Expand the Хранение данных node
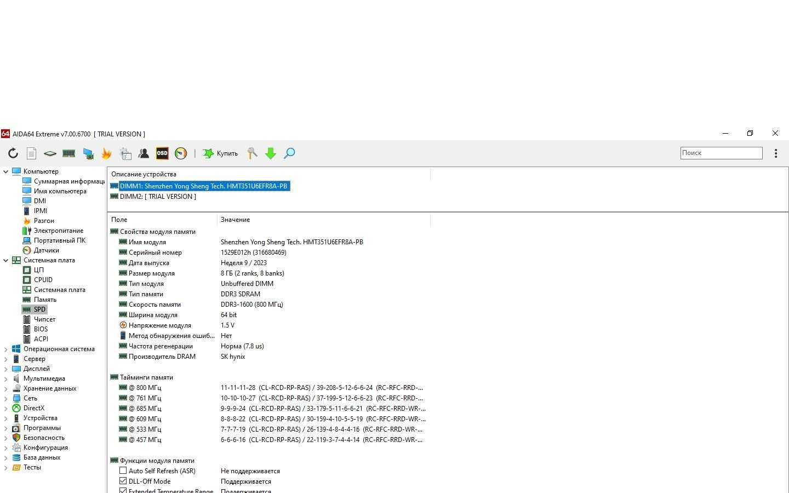The image size is (789, 493). (x=5, y=388)
